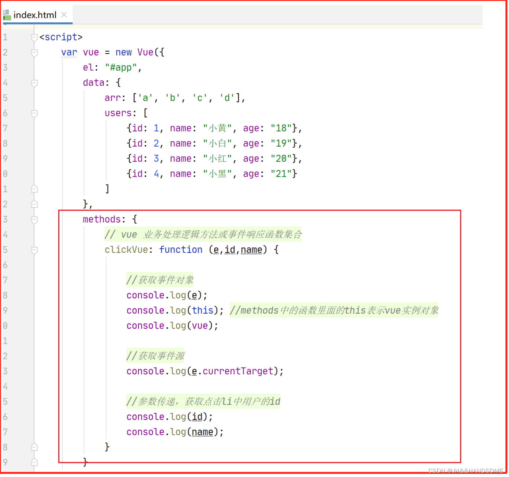Click the fold end marker beside the closing ]
Screen dimensions: 509x477
[x=34, y=189]
